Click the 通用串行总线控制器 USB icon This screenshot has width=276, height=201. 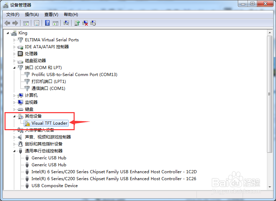click(20, 151)
